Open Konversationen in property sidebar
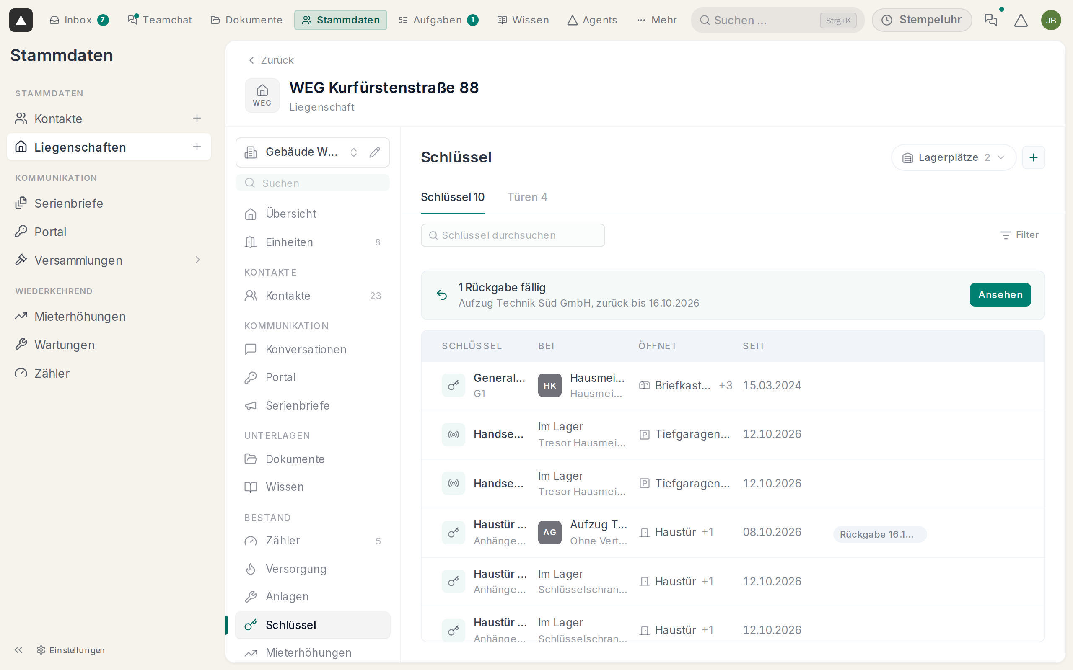 click(x=313, y=349)
